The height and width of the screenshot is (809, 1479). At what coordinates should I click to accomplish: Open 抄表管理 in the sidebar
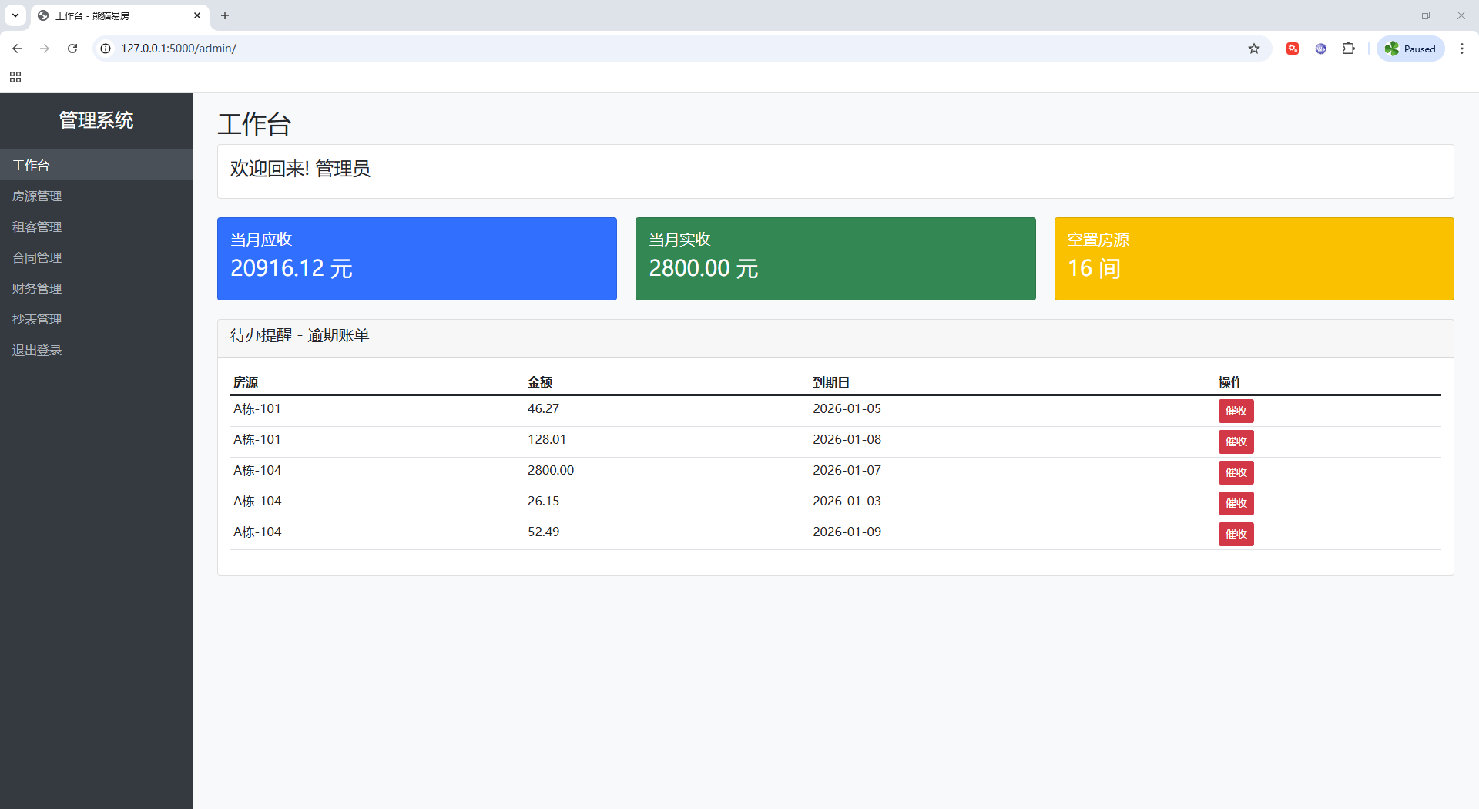[96, 319]
